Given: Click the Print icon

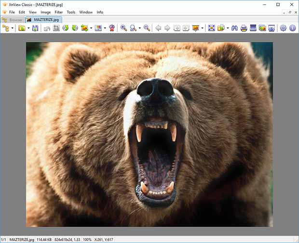Looking at the screenshot, I should (x=244, y=28).
